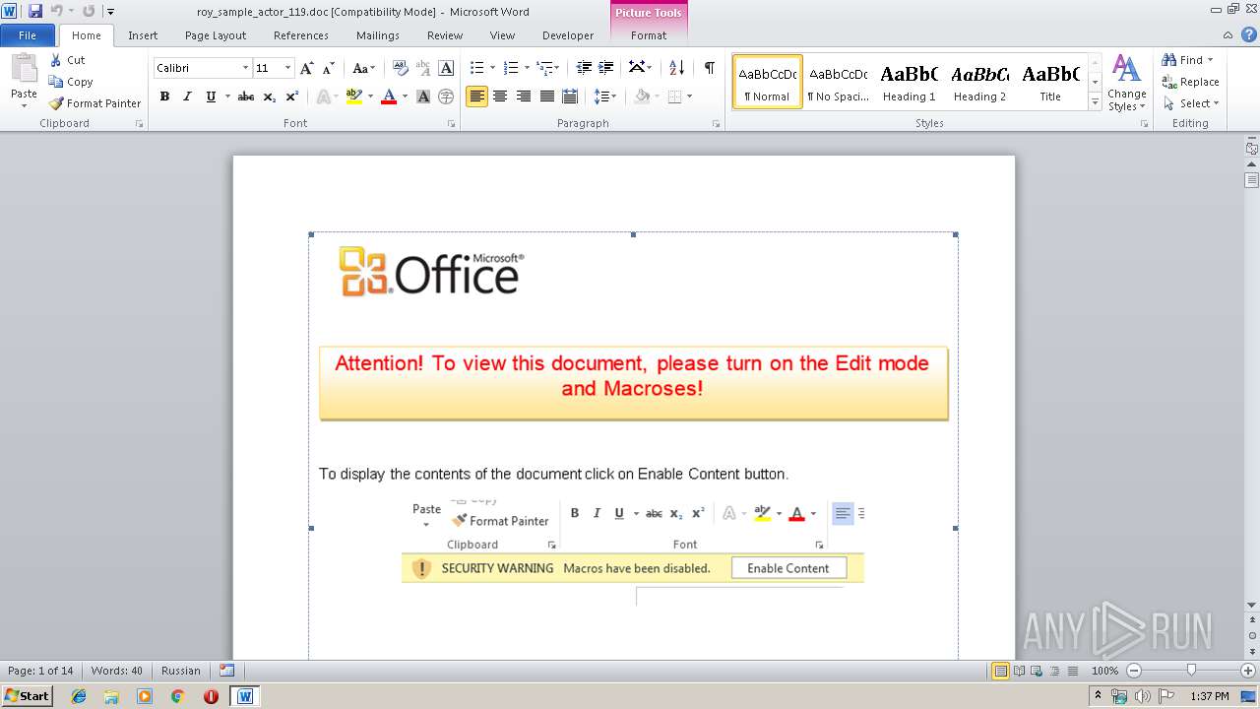
Task: Apply the No Spacing style
Action: [838, 82]
